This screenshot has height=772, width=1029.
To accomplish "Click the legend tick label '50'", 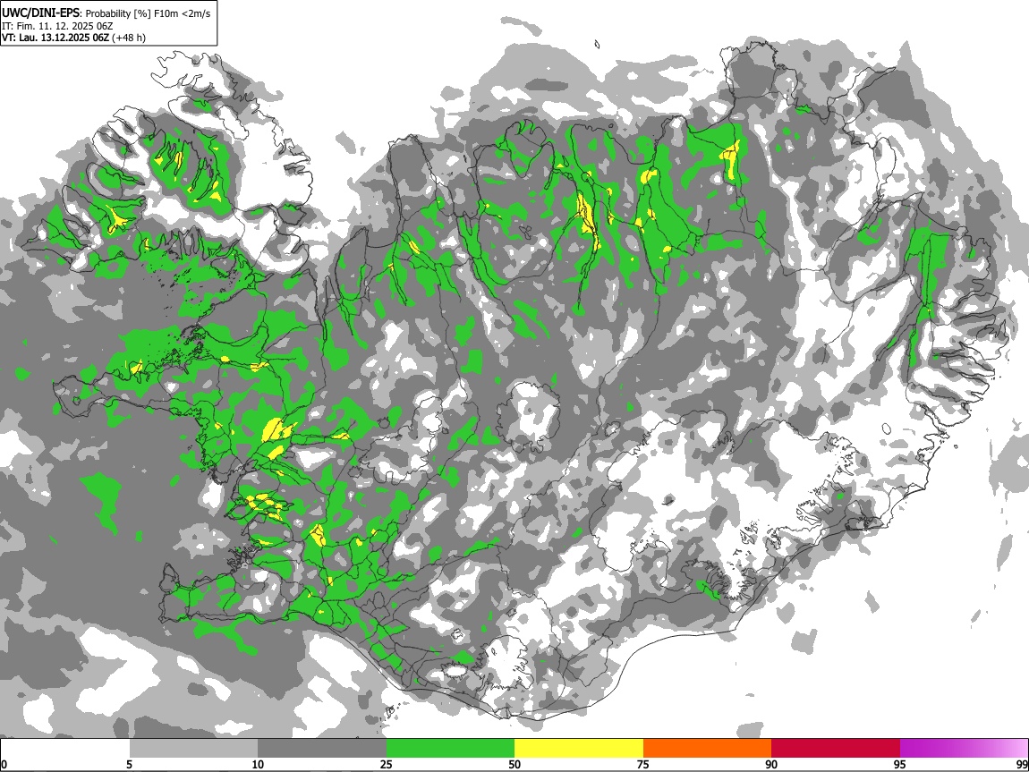I will [x=514, y=764].
